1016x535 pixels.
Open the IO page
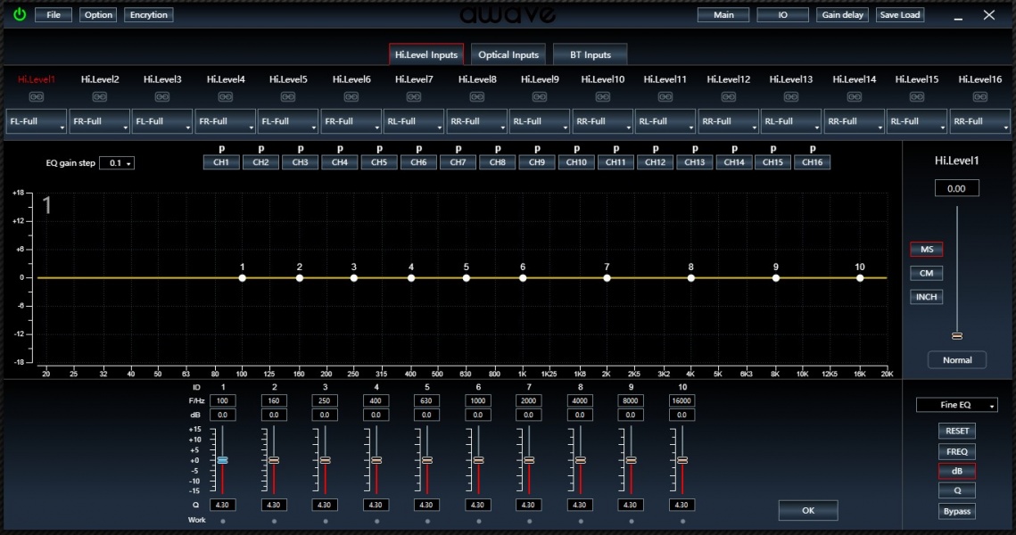(x=782, y=15)
